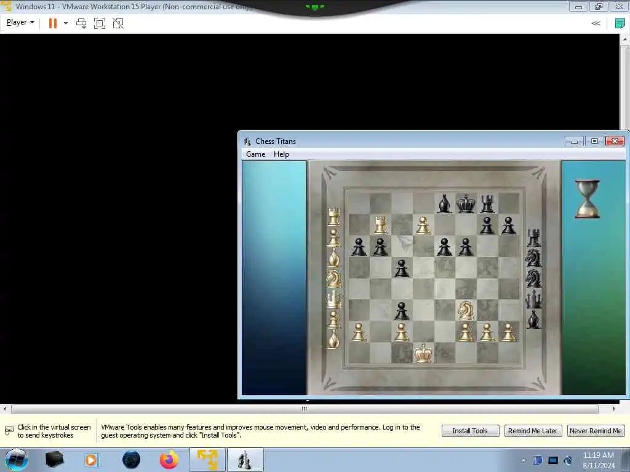Close the Chess Titans window
This screenshot has height=472, width=630.
tap(615, 141)
